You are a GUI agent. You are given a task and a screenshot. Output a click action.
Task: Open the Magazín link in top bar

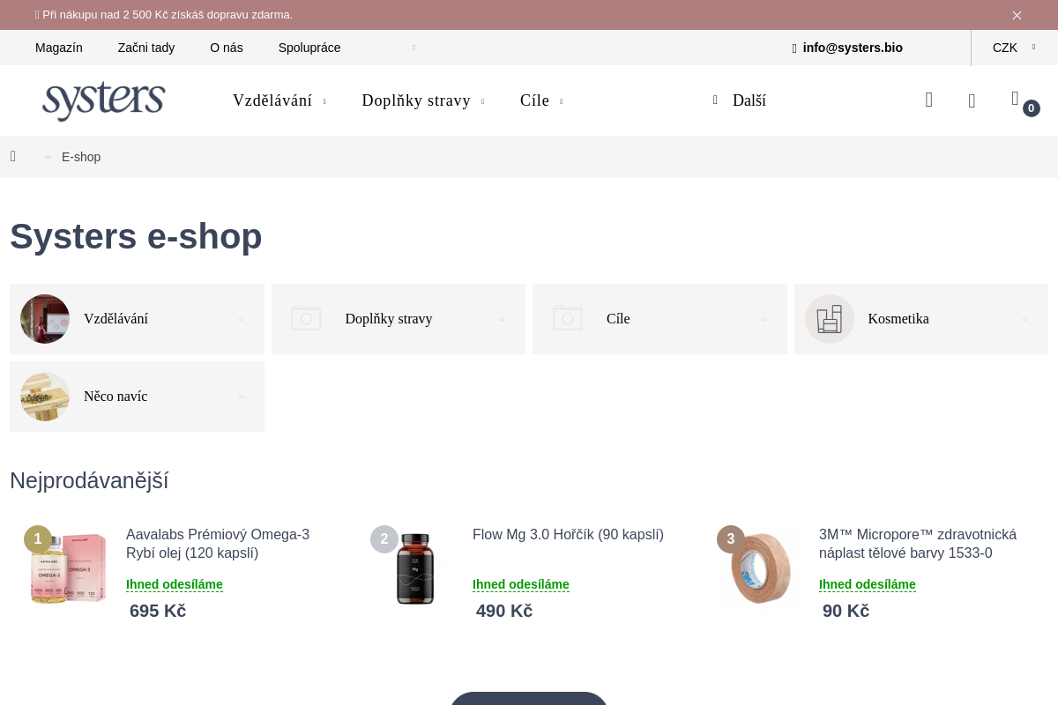[x=59, y=48]
